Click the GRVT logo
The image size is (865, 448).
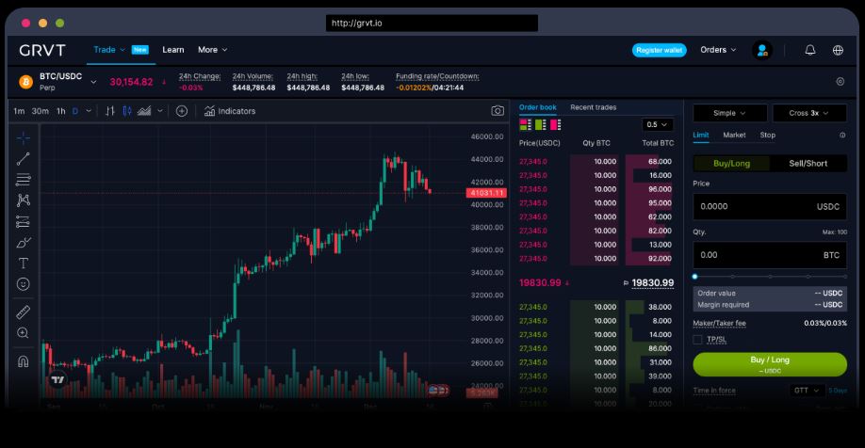click(42, 50)
